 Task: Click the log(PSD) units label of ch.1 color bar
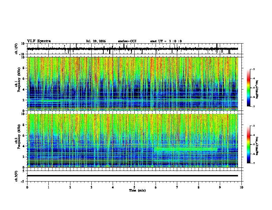257,89
